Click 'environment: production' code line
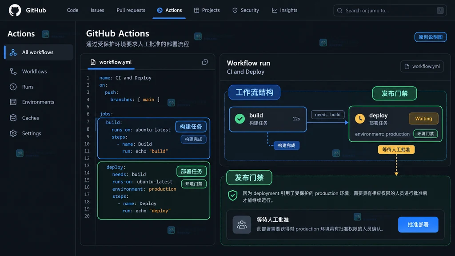455x256 pixels. click(x=144, y=189)
